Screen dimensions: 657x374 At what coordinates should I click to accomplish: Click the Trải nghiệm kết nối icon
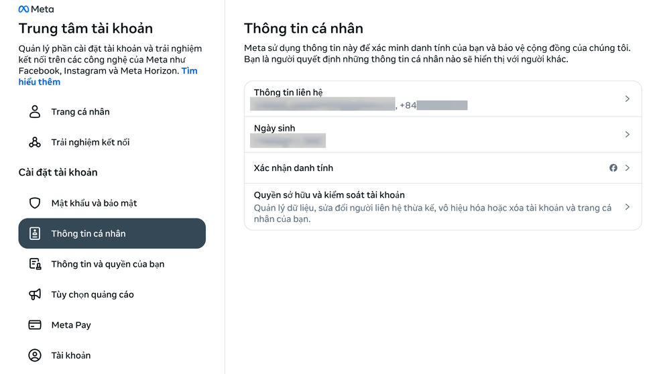point(35,142)
